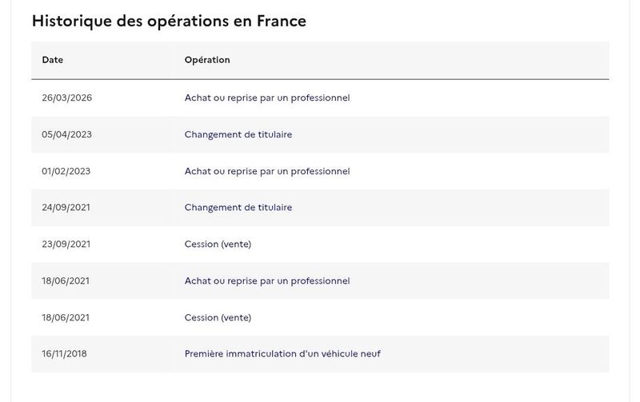Select Première immatriculation d'un véhicule neuf entry
The height and width of the screenshot is (402, 640).
pos(282,354)
